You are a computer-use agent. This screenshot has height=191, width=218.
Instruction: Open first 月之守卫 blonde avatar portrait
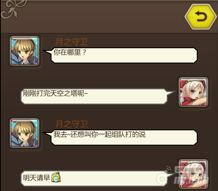[25, 51]
